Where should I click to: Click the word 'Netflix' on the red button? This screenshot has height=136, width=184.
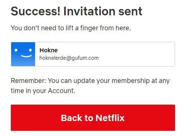[x=110, y=118]
